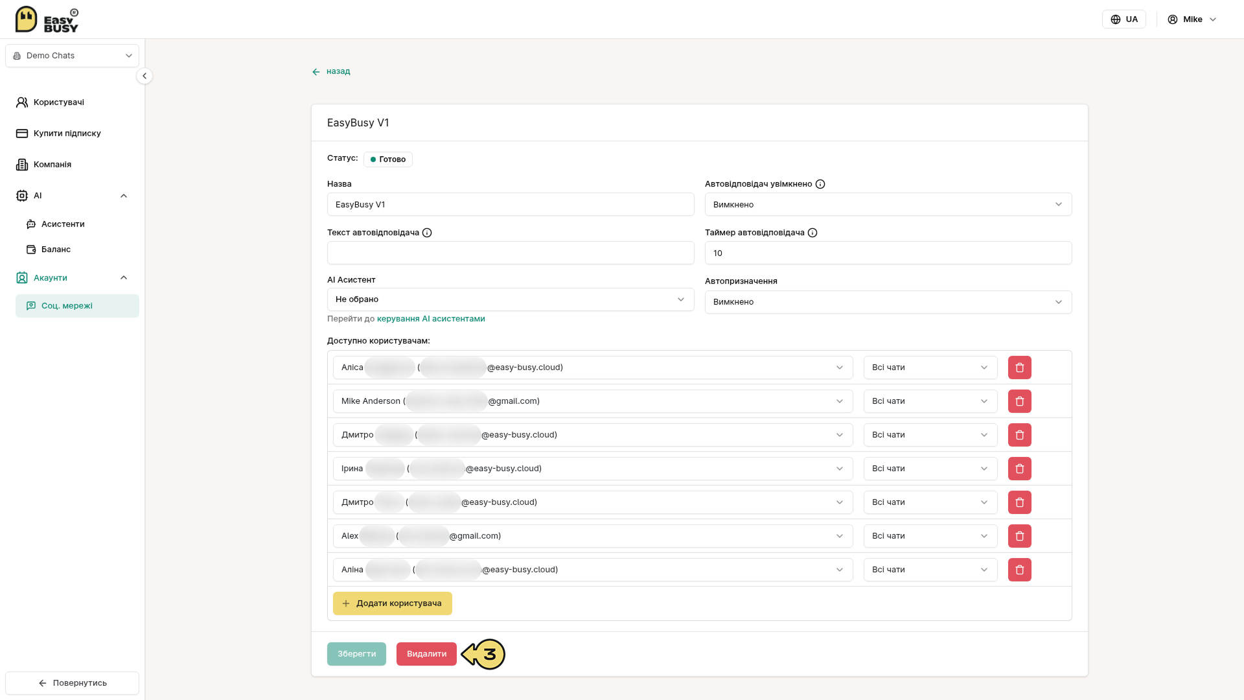Click the Назва input field
The height and width of the screenshot is (700, 1244).
pyautogui.click(x=511, y=205)
